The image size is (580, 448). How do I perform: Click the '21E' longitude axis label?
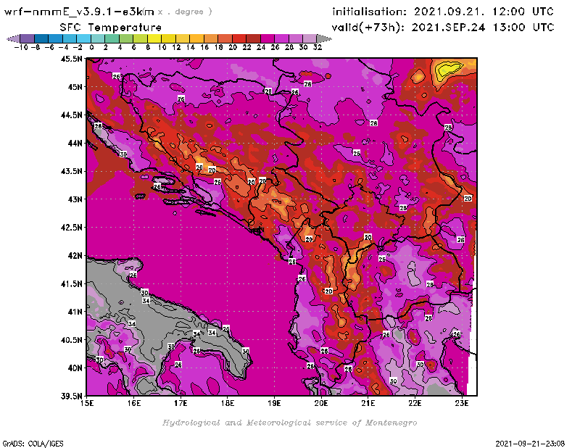[368, 403]
